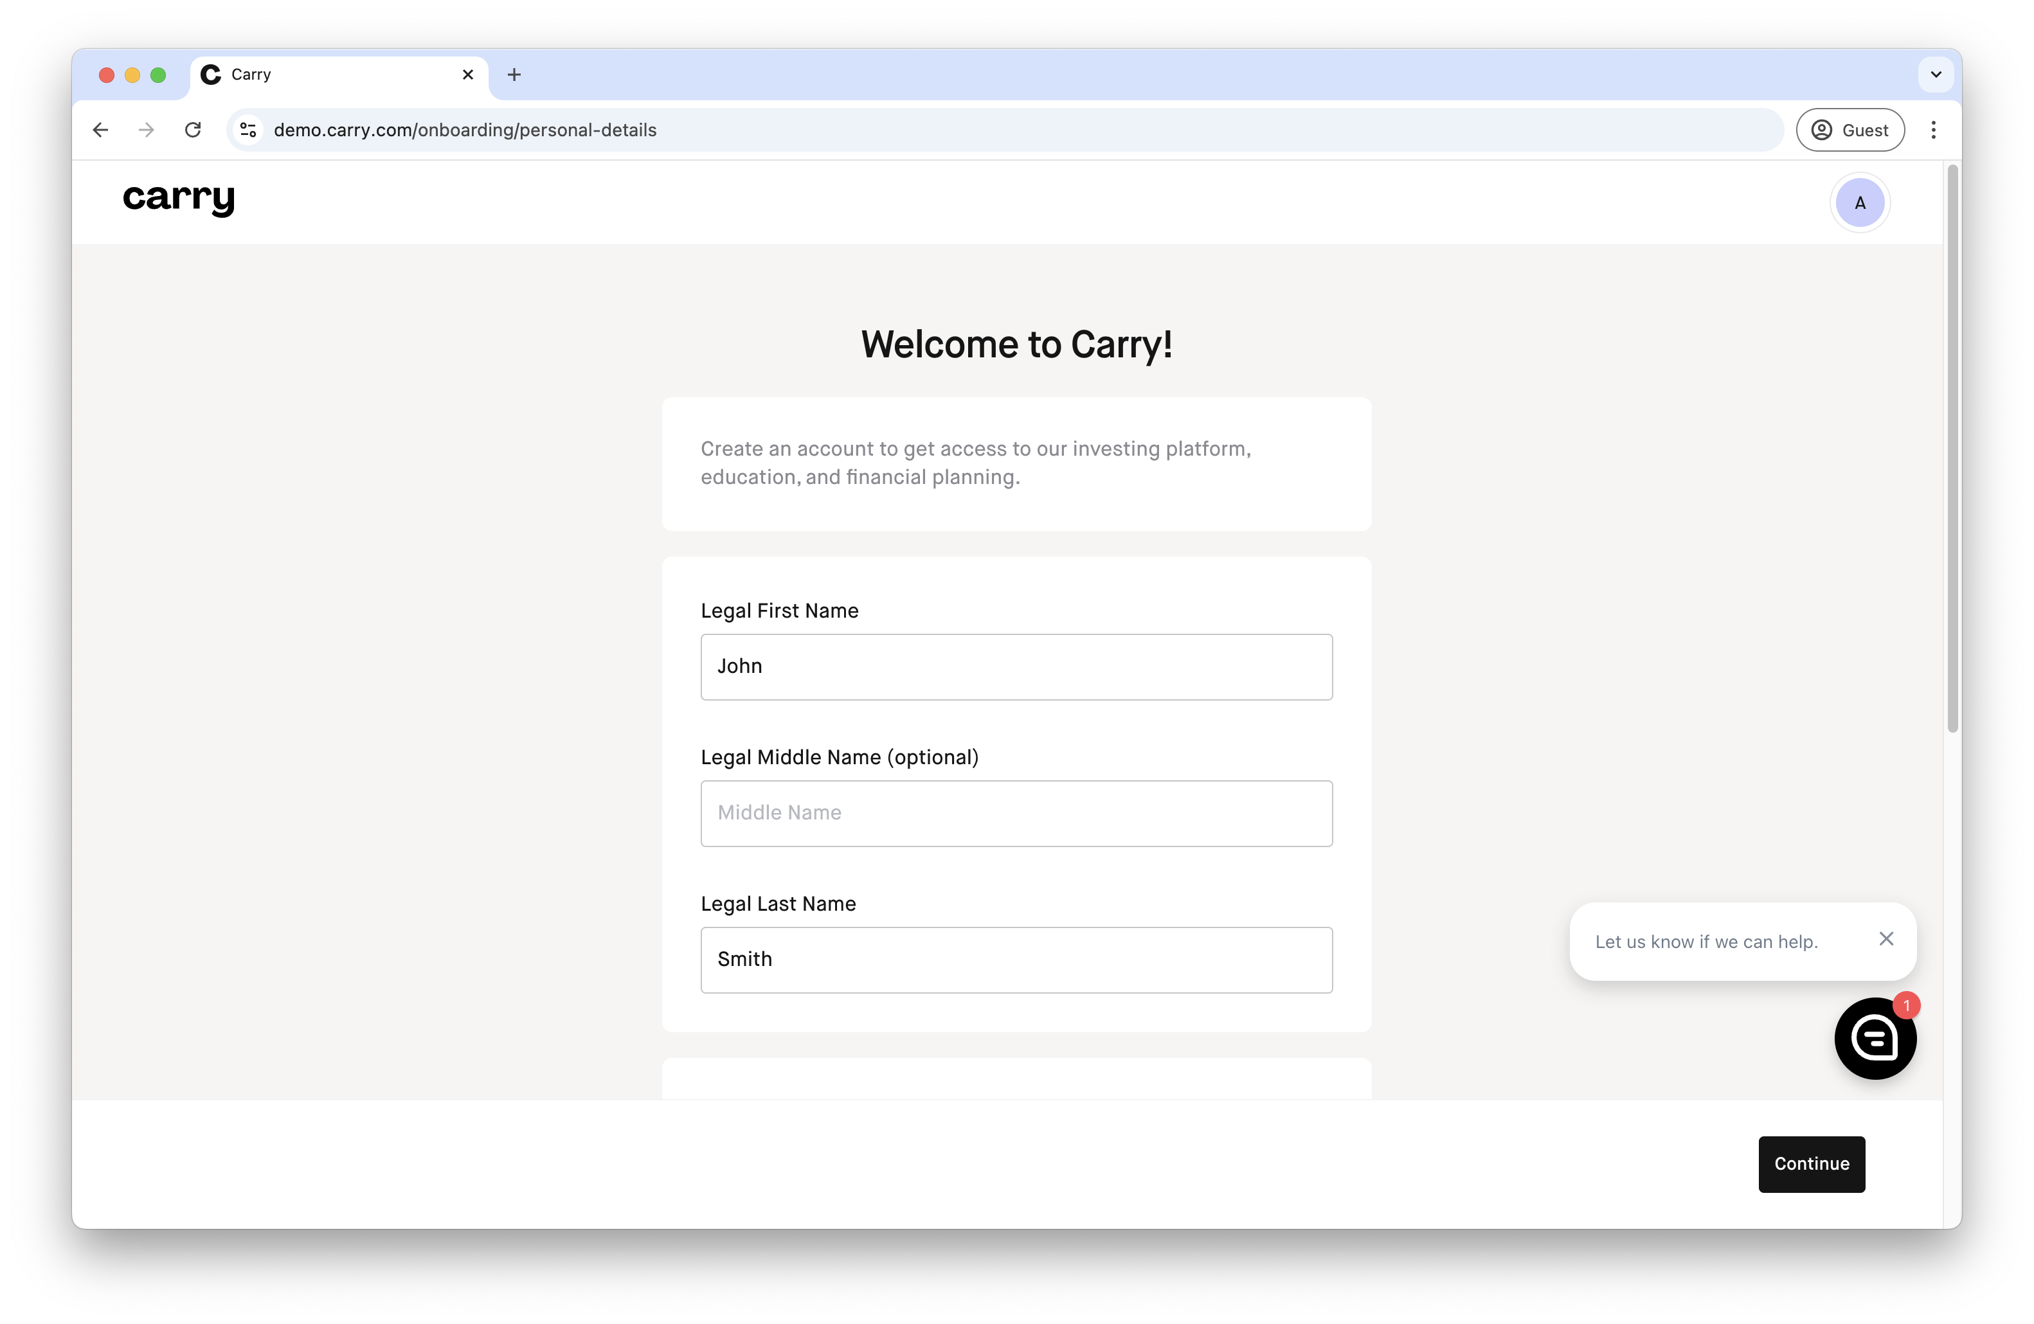Open a new browser tab
This screenshot has width=2034, height=1324.
click(514, 75)
